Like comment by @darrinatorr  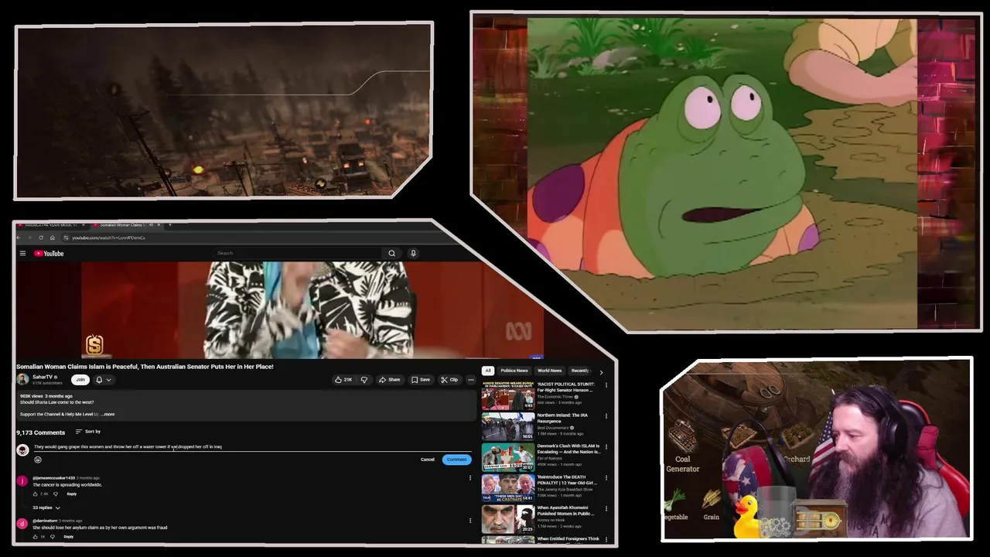pyautogui.click(x=36, y=536)
